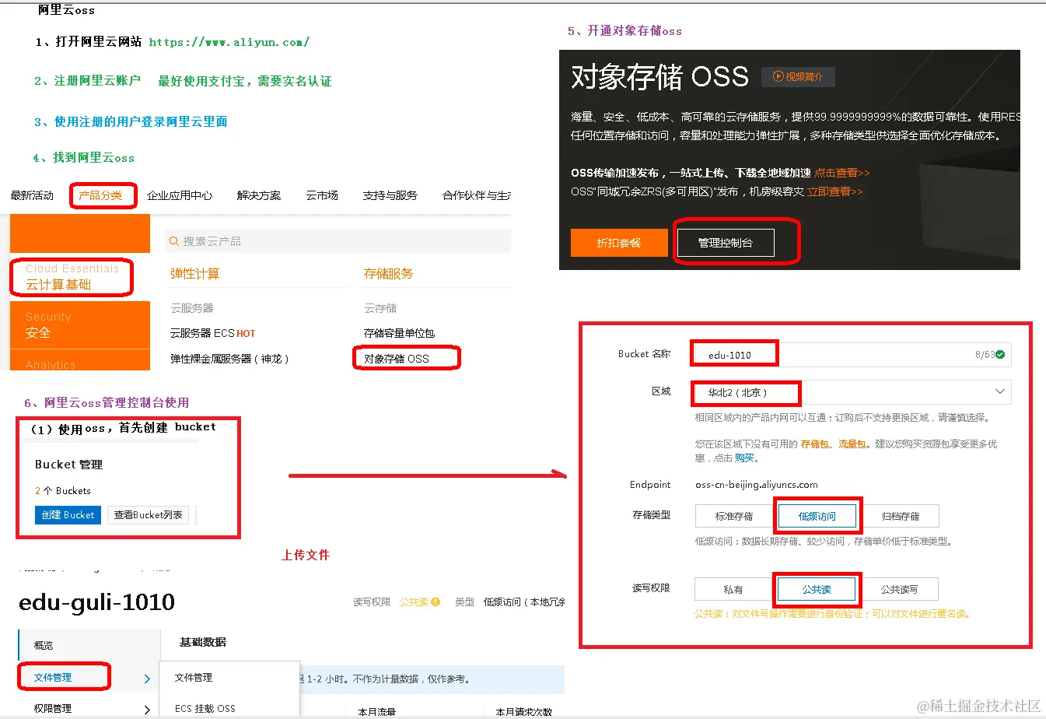Click the 查看Bucket列表 button
The image size is (1046, 719).
pyautogui.click(x=148, y=515)
